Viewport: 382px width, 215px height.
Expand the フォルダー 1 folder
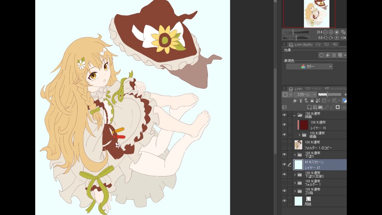click(x=295, y=183)
